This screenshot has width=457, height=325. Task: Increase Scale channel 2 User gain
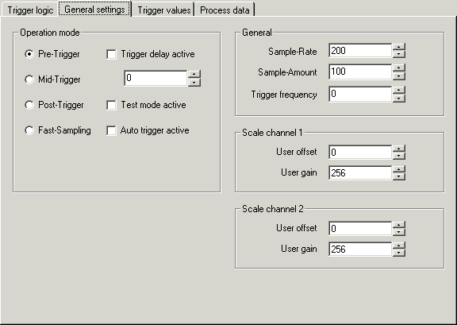(x=399, y=246)
